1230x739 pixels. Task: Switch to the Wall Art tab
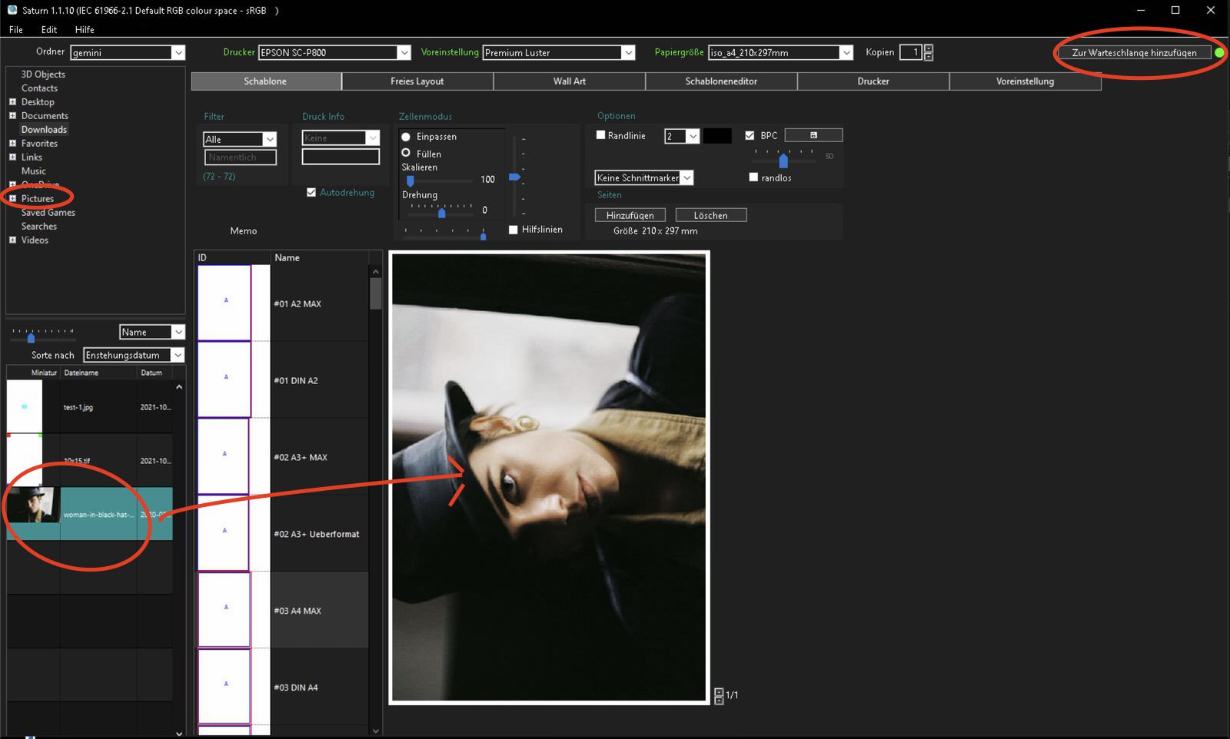click(x=570, y=81)
